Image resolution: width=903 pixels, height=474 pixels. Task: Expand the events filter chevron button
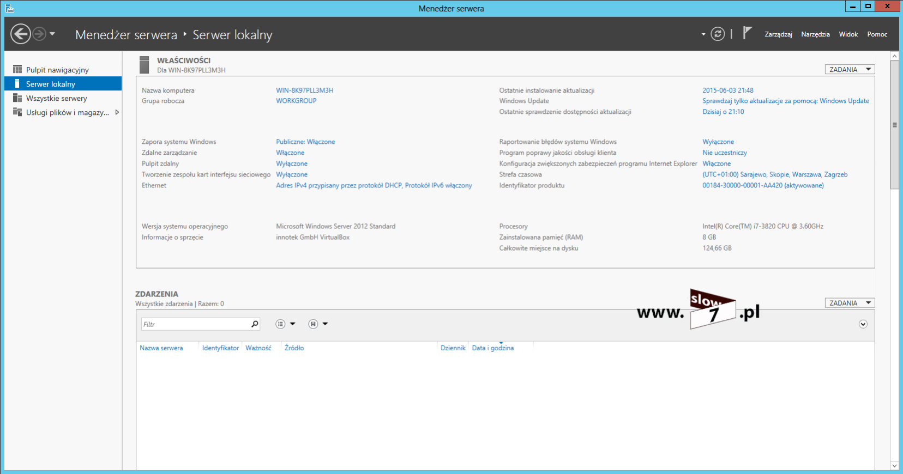[863, 324]
